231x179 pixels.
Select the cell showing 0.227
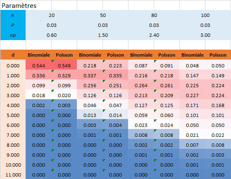193,95
